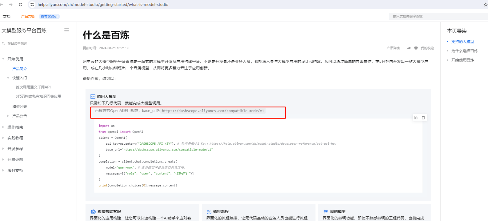Collapse the 快速入门 tree arrow

point(8,78)
